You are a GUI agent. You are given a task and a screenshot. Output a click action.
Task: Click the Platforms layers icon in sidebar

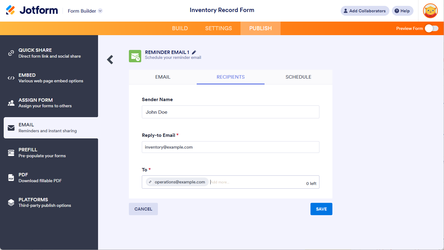coord(11,203)
